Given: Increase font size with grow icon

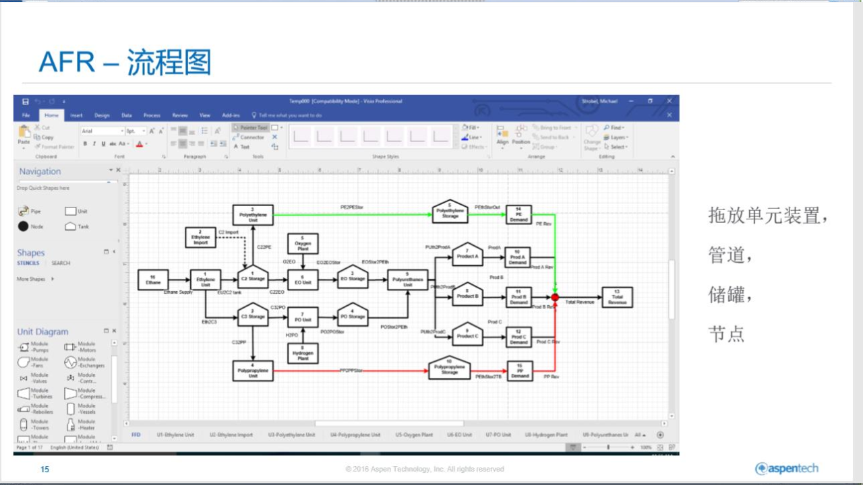Looking at the screenshot, I should click(x=152, y=131).
